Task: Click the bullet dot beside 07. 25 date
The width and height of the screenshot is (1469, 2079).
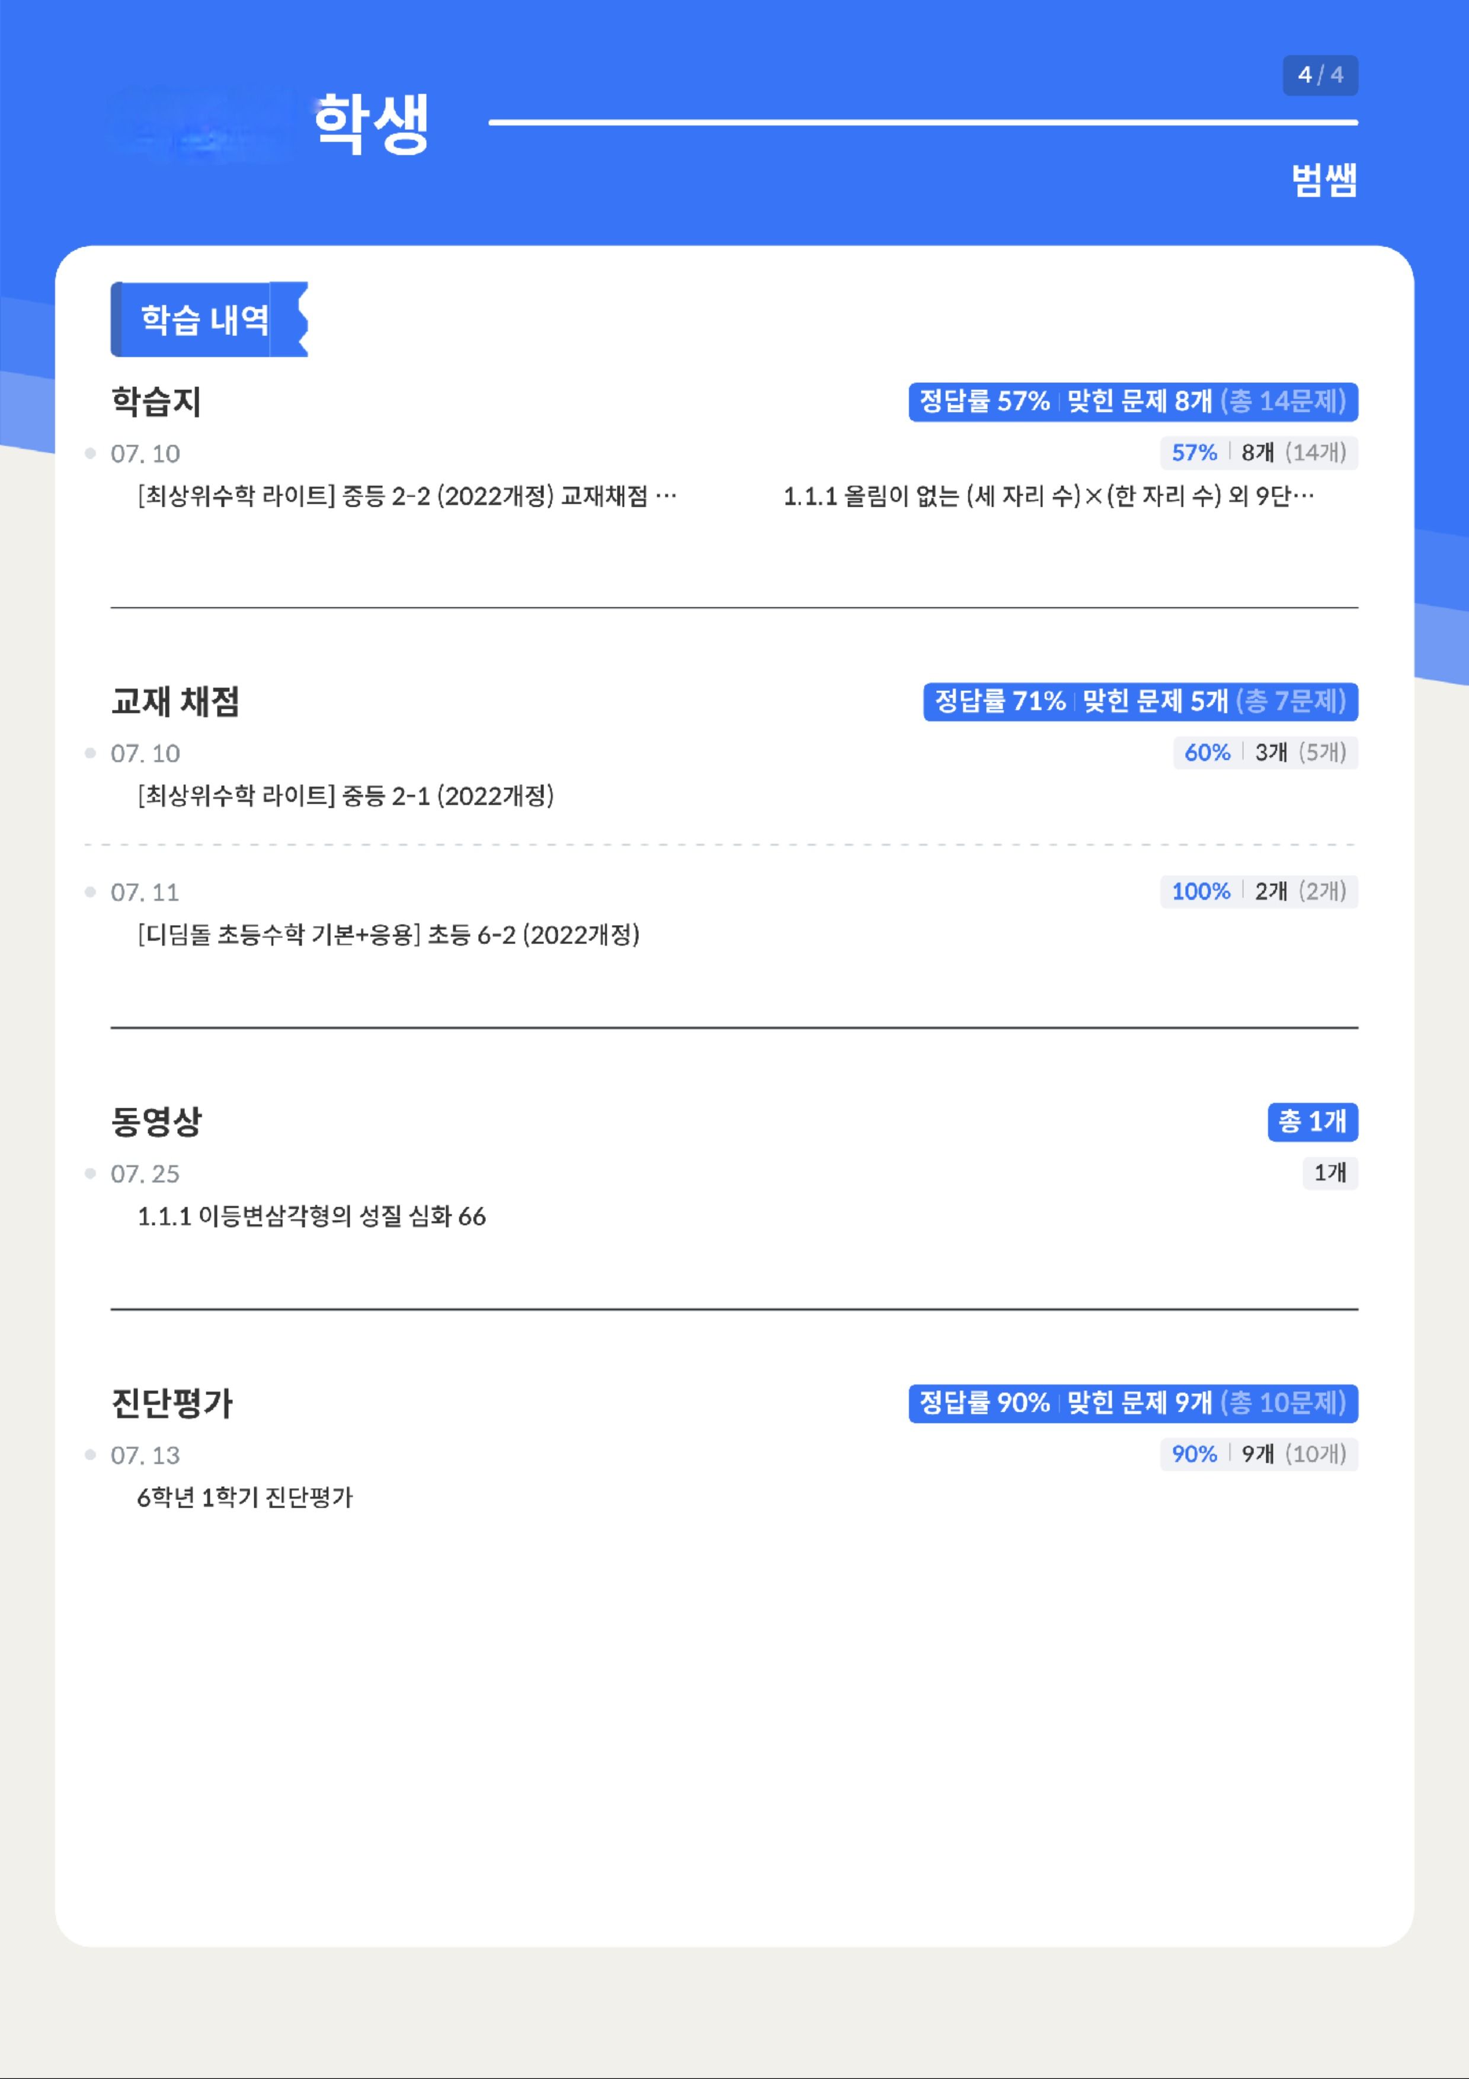Action: coord(89,1173)
